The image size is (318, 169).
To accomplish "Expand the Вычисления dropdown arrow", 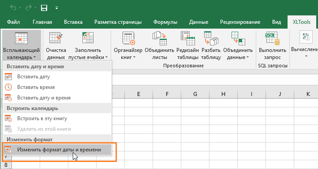I will coord(306,56).
